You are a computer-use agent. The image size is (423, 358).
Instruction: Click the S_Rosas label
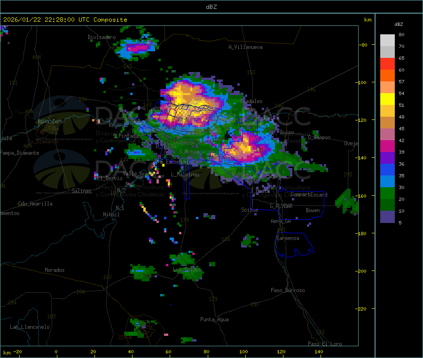pos(189,151)
